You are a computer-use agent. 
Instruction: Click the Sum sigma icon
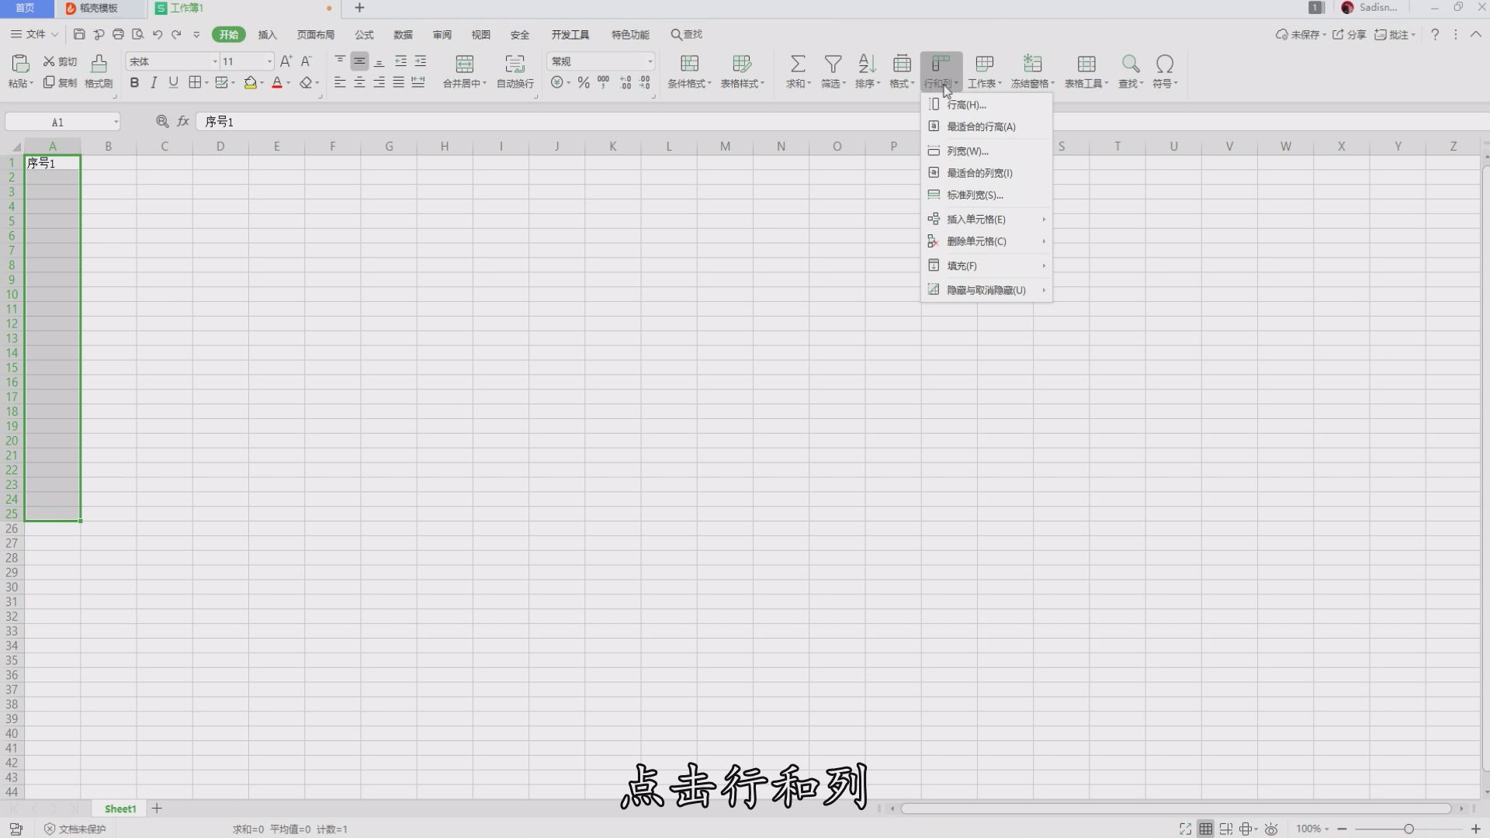pyautogui.click(x=798, y=64)
